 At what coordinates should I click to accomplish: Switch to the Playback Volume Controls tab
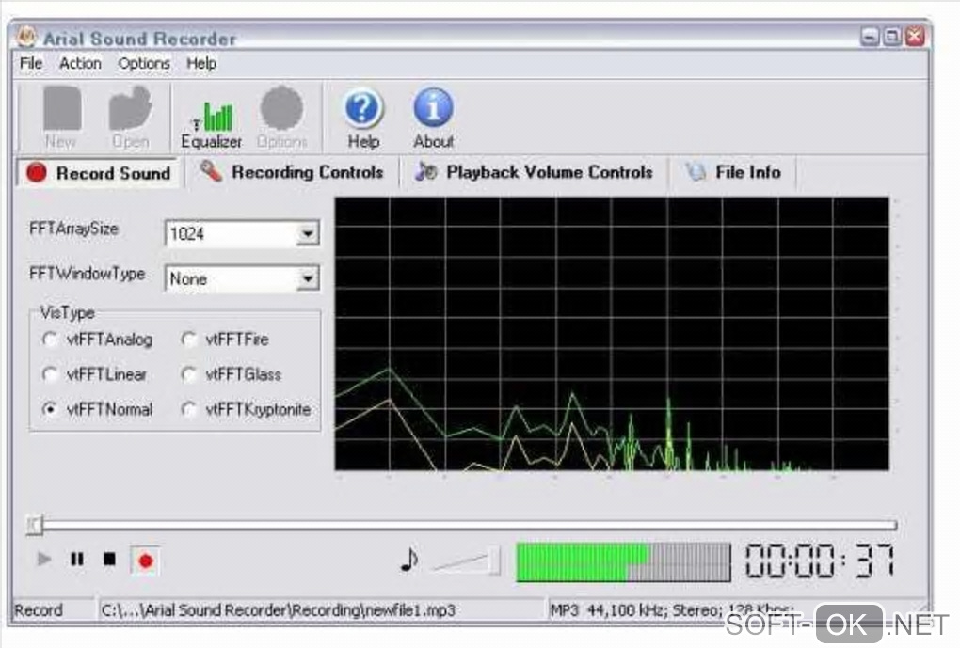click(534, 172)
